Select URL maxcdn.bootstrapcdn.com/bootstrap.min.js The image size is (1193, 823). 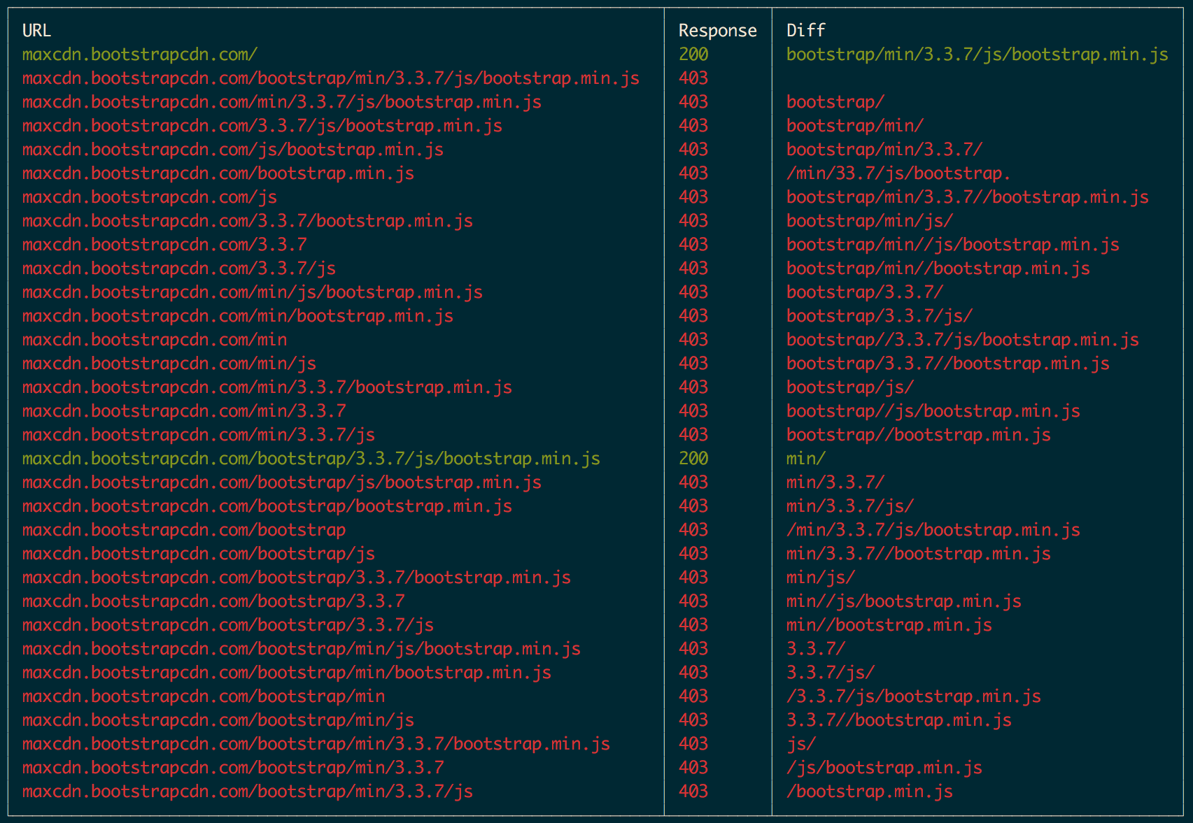coord(218,173)
